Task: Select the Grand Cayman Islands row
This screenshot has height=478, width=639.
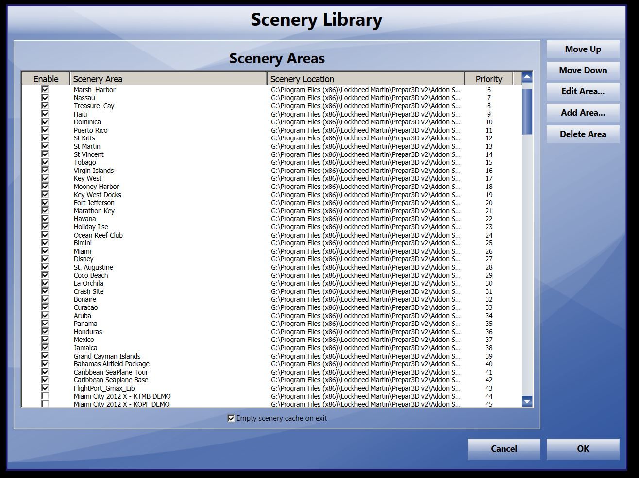Action: point(271,356)
